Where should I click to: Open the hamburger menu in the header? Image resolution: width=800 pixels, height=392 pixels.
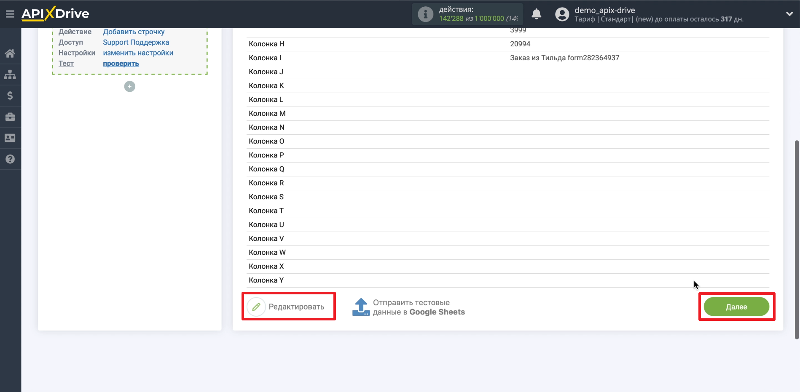click(10, 14)
